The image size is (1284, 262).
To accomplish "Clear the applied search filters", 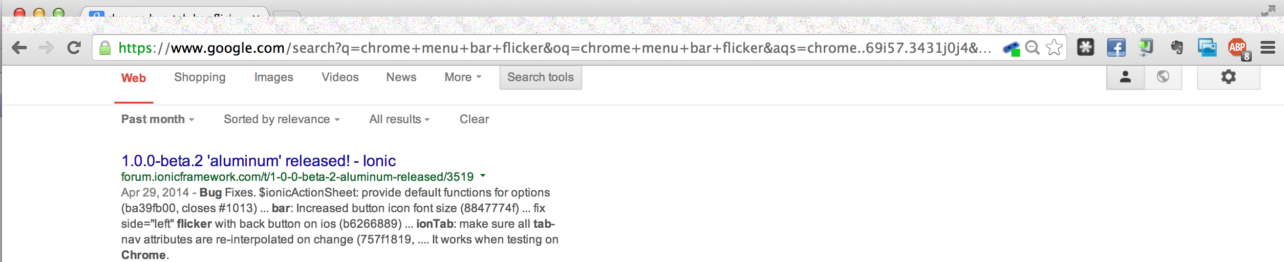I will coord(474,119).
